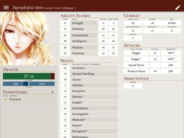Select the Sacred Flame attack

pos(136,65)
